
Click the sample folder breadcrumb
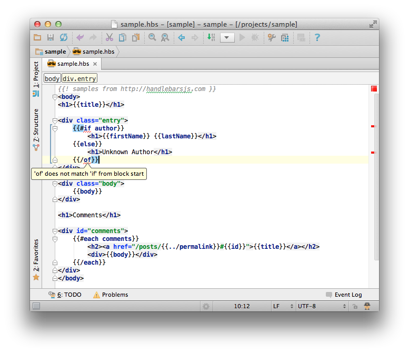point(51,52)
